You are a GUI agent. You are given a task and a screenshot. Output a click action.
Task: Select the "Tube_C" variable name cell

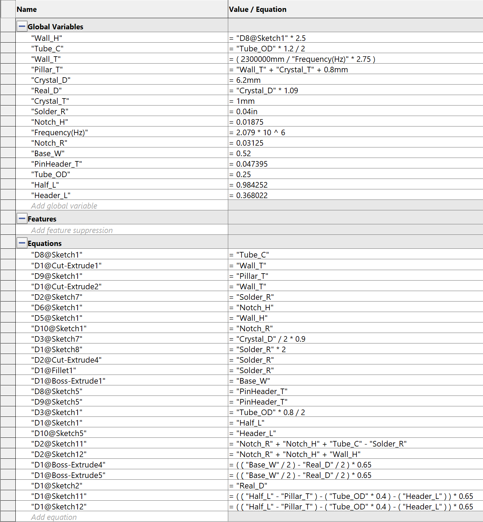(122, 49)
